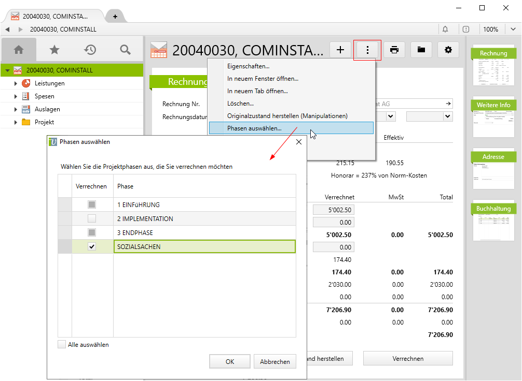The image size is (522, 381).
Task: Select Eigenschaften... menu entry
Action: tap(248, 66)
